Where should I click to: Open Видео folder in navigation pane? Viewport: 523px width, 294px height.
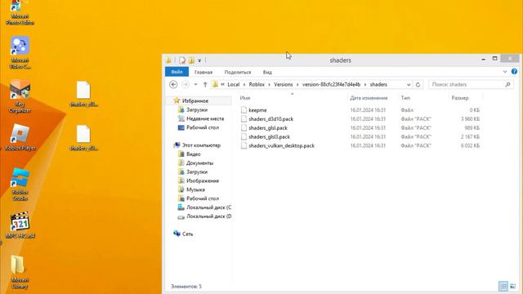194,154
